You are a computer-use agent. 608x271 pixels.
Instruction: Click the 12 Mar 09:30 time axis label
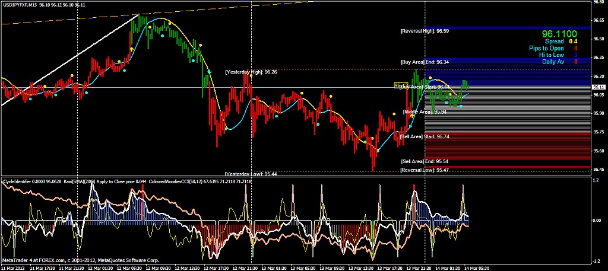point(157,268)
